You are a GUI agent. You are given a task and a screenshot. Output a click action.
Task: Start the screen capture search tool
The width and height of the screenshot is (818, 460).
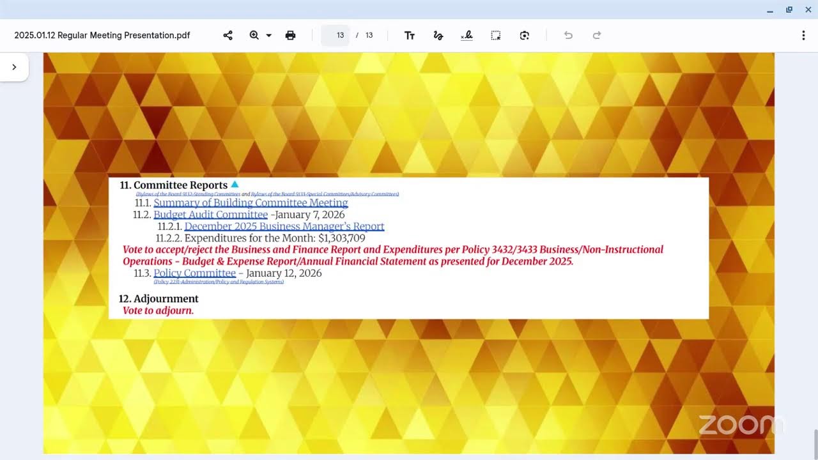[x=525, y=36]
